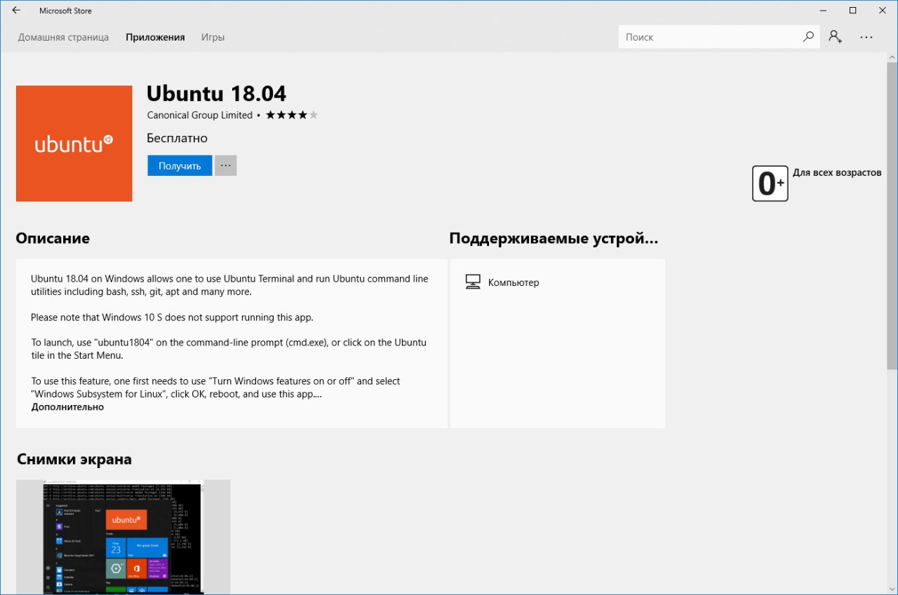898x595 pixels.
Task: Open the Ubuntu screenshot thumbnail
Action: tap(123, 537)
